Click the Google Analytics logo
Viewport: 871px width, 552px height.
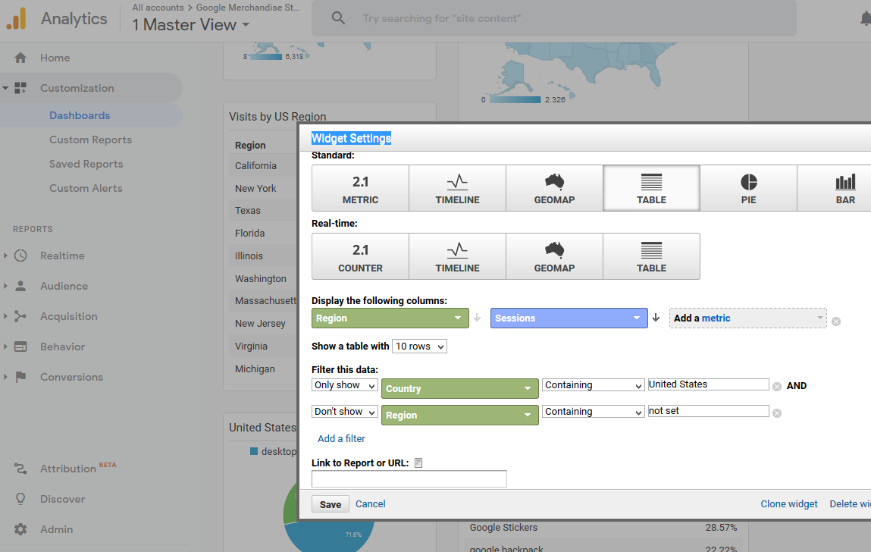17,18
